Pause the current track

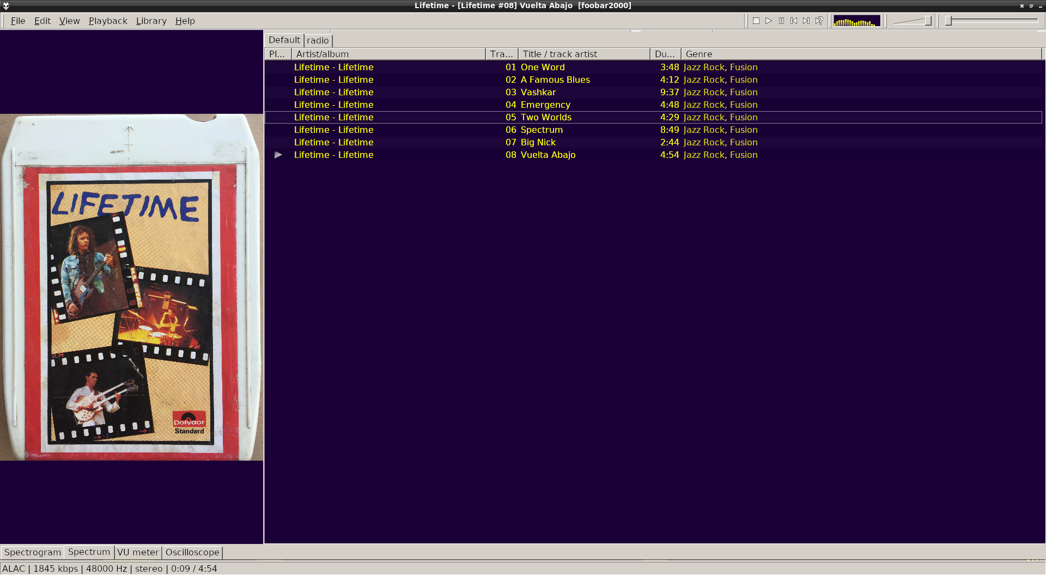(781, 21)
